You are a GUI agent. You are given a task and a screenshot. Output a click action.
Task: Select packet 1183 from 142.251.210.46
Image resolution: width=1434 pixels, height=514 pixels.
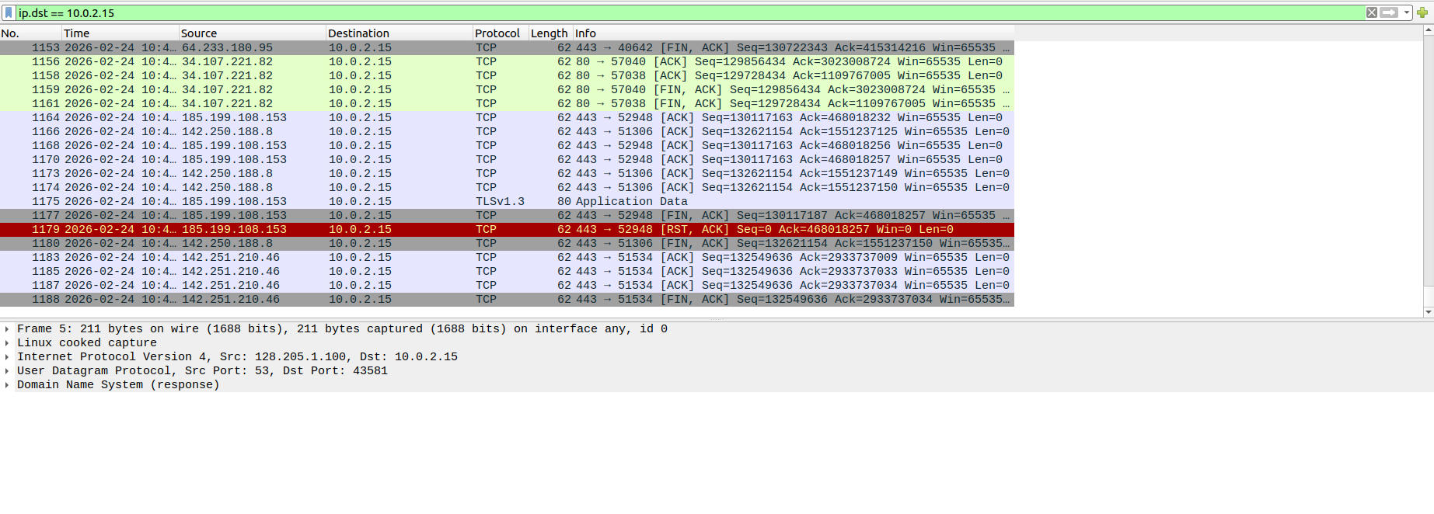click(x=507, y=258)
